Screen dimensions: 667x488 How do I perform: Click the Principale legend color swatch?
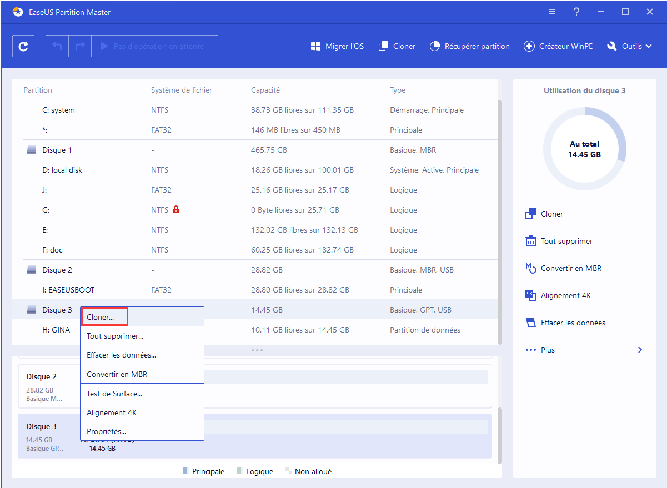(x=185, y=471)
